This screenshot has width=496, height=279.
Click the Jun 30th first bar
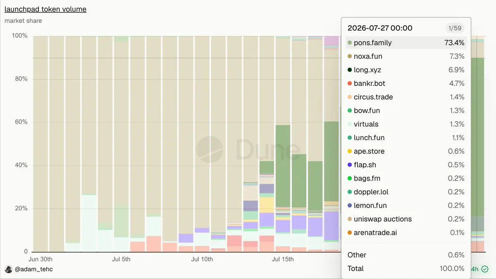click(x=41, y=144)
